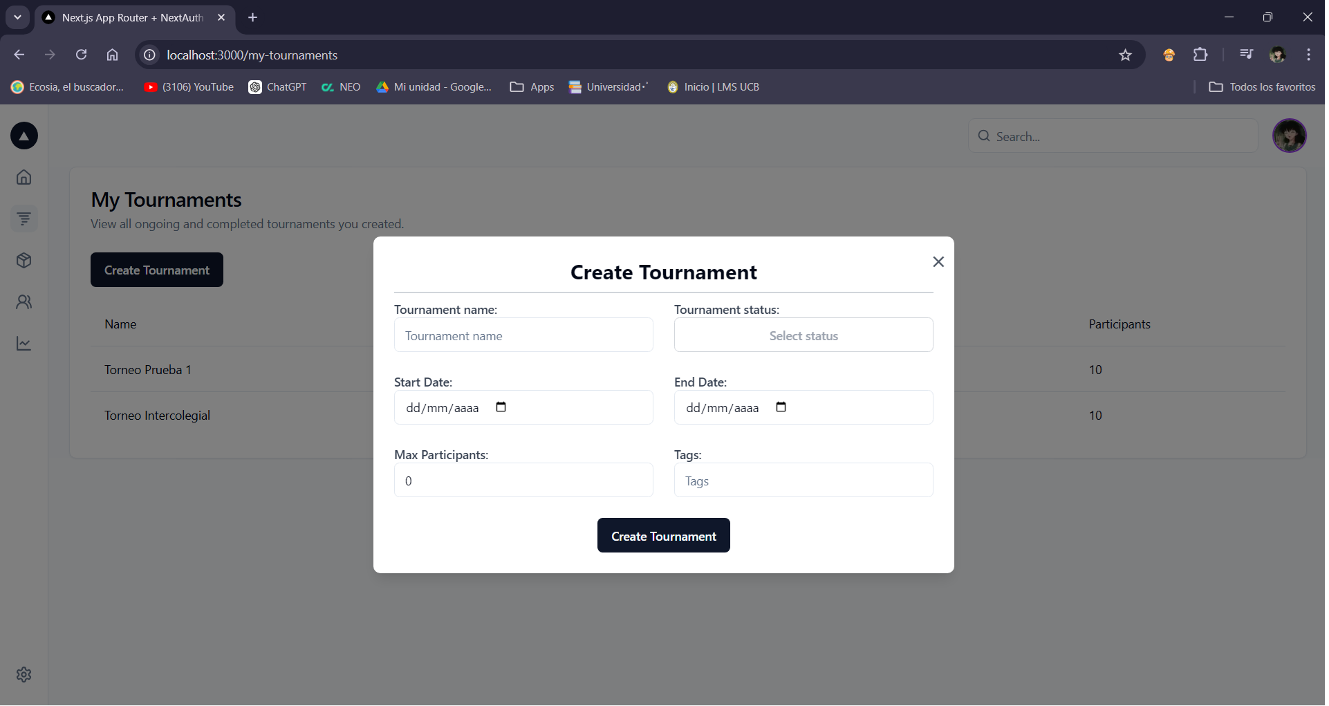Focus the Tournament name field
The height and width of the screenshot is (706, 1329).
coord(523,335)
